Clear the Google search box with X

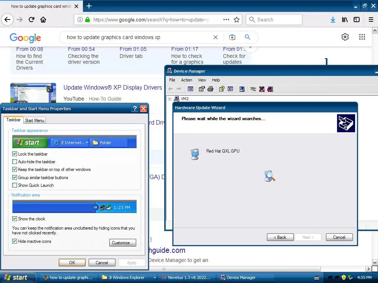[216, 37]
